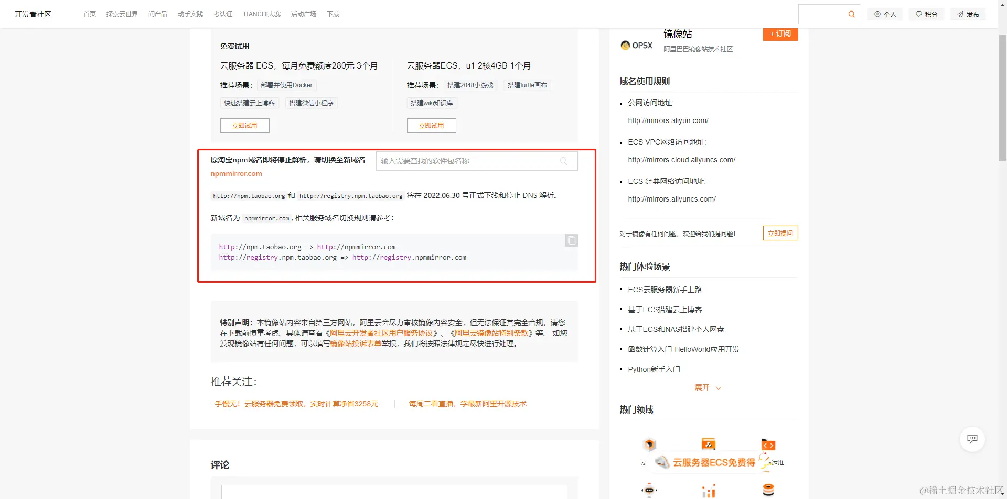
Task: Click the 云服务器ECS免费得 promo banner
Action: tap(708, 462)
